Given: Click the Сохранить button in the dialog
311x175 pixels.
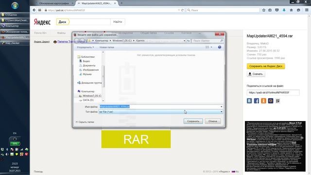Looking at the screenshot, I should [x=193, y=121].
